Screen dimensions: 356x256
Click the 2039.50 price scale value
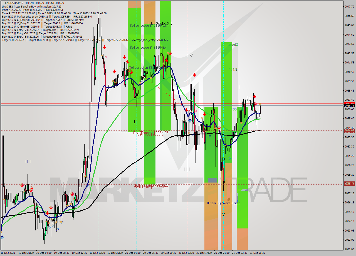click(x=349, y=81)
